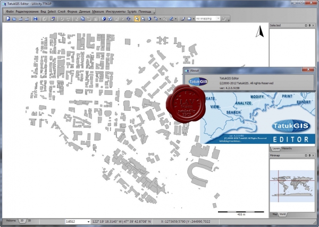Image resolution: width=319 pixels, height=227 pixels.
Task: Open the Scripts menu
Action: (x=132, y=12)
